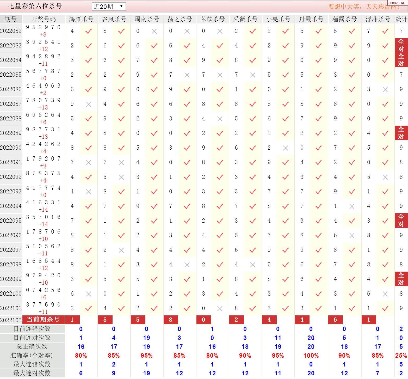This screenshot has height=379, width=408.
Task: Select period number 2022102
Action: 11,320
